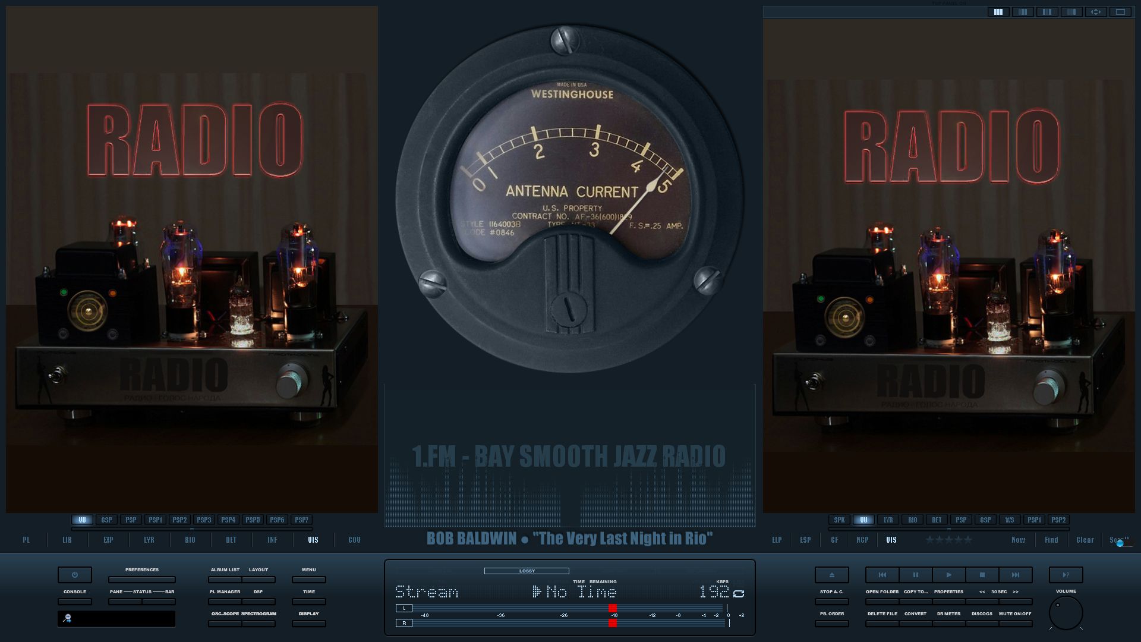Toggle the OSC. SCOPE button
Screen dimensions: 1141x642
coord(225,623)
